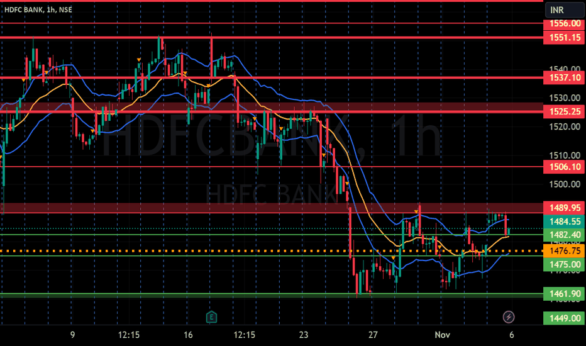
Task: Click the 16 date on time axis
Action: tap(188, 335)
